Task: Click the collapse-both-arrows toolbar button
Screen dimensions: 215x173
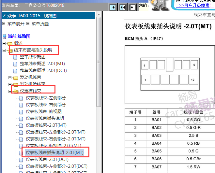Action: pos(123,7)
